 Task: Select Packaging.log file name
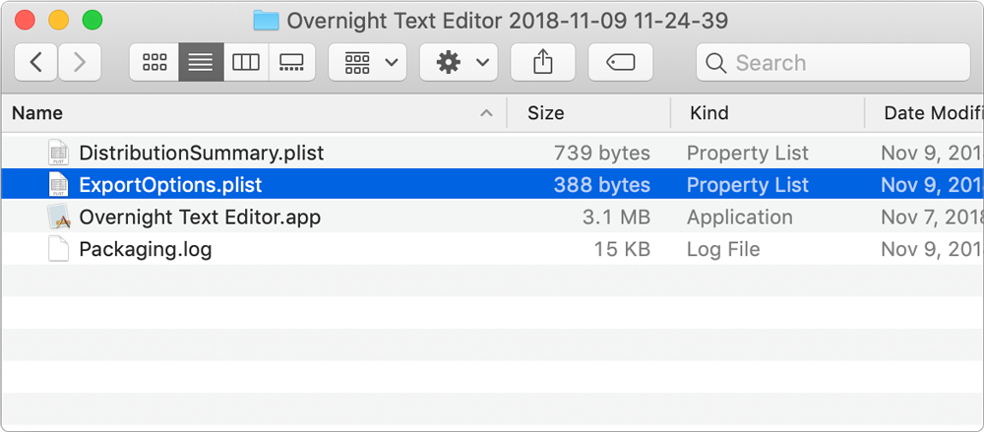tap(145, 249)
